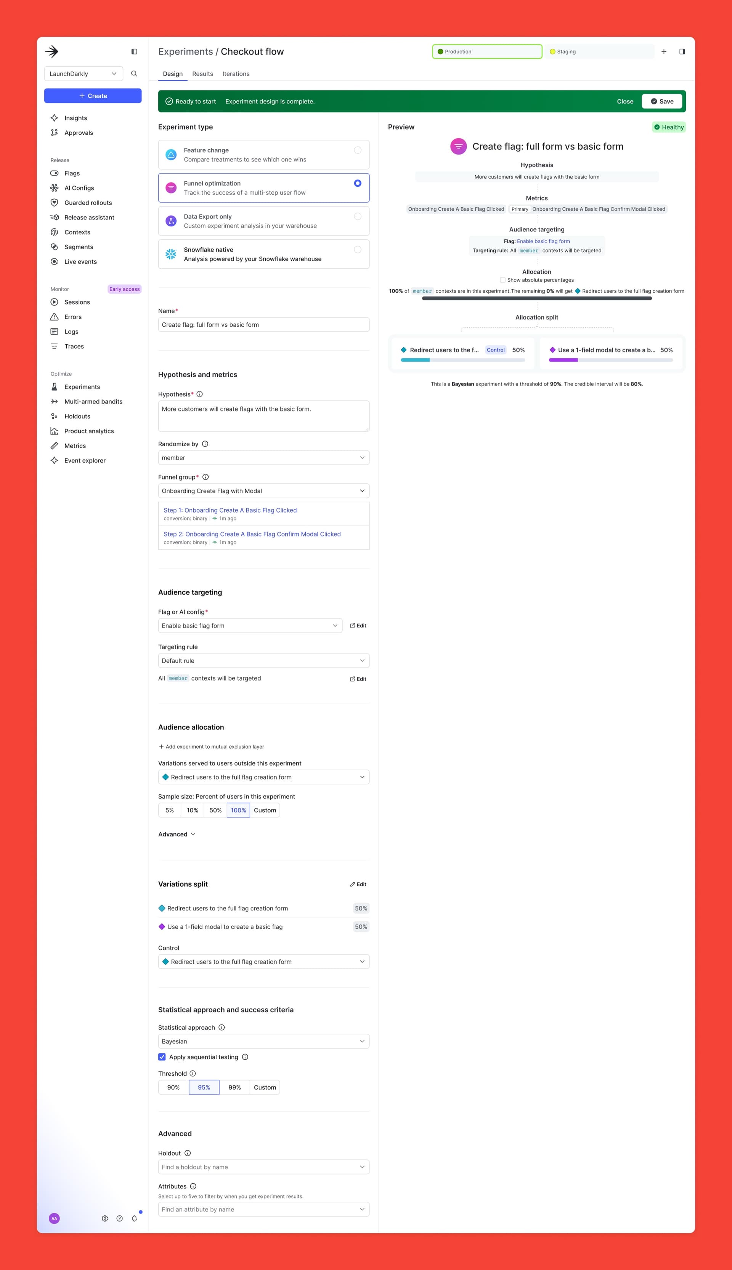The height and width of the screenshot is (1270, 732).
Task: Open Holdouts page
Action: coord(77,416)
